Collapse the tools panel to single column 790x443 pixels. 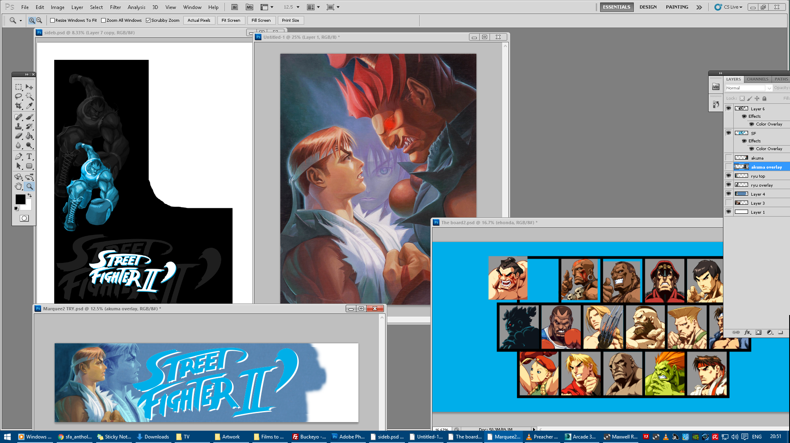point(27,74)
